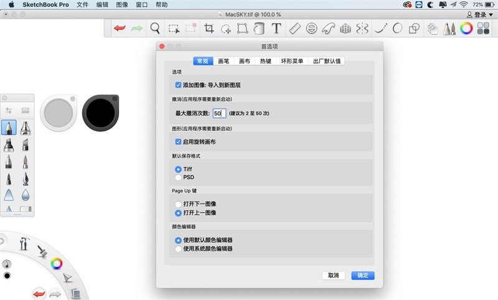Select the Quick Transform lasso tool
The image size is (498, 300).
pos(225,29)
